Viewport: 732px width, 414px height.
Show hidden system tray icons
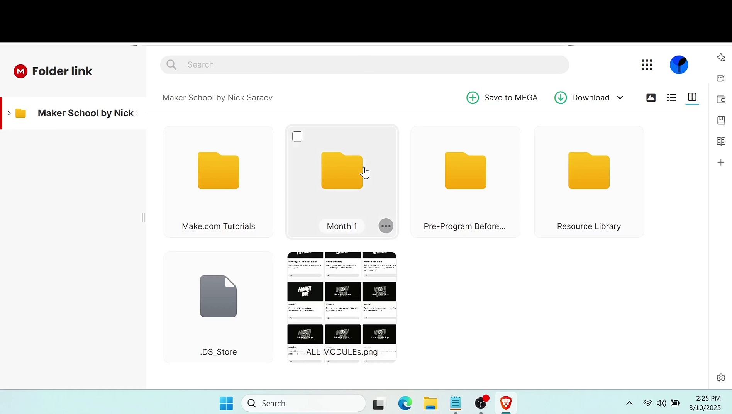tap(629, 403)
